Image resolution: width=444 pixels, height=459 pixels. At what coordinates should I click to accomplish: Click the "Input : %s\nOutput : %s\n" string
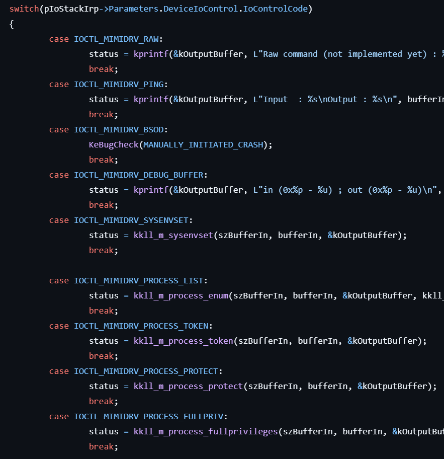[325, 100]
